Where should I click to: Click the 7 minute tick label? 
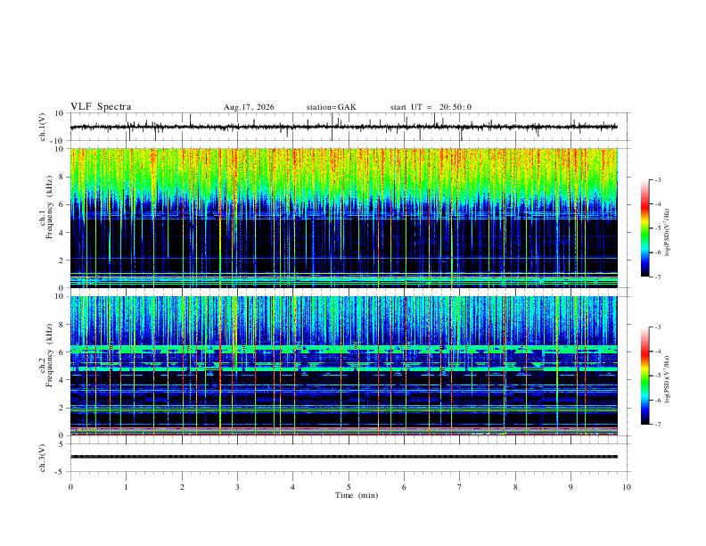point(460,487)
